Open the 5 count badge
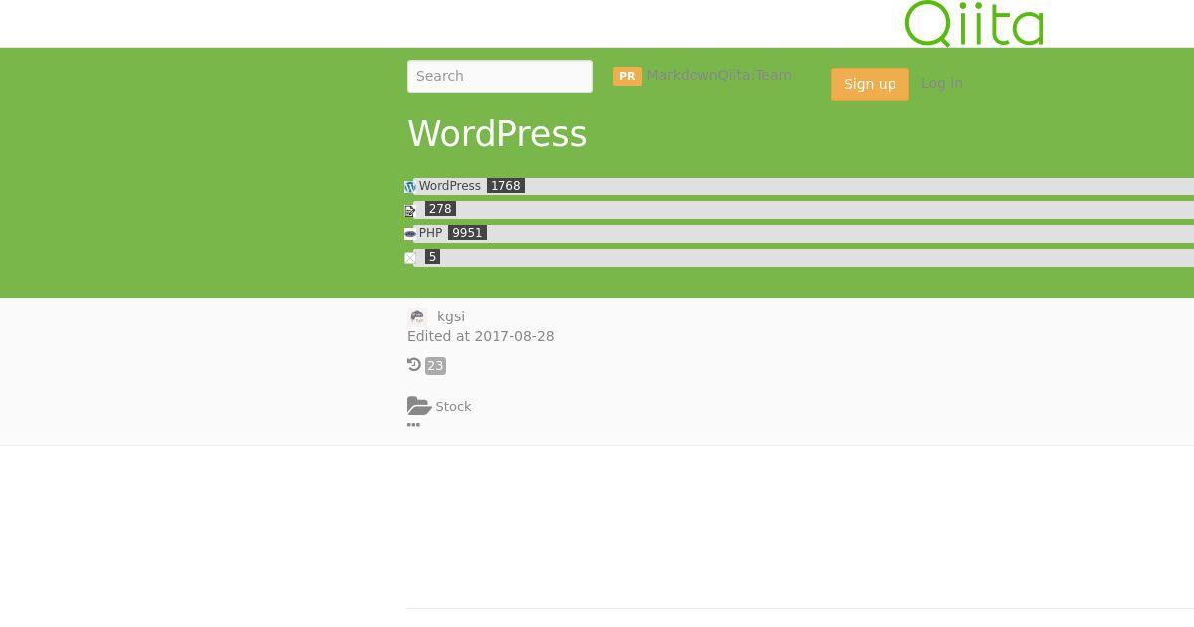1194x627 pixels. (x=432, y=257)
